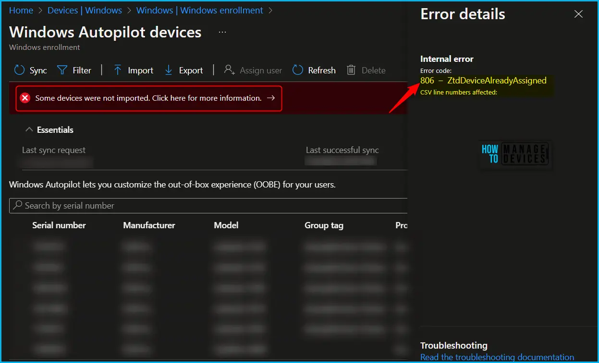Go to Home breadcrumb

[x=21, y=10]
